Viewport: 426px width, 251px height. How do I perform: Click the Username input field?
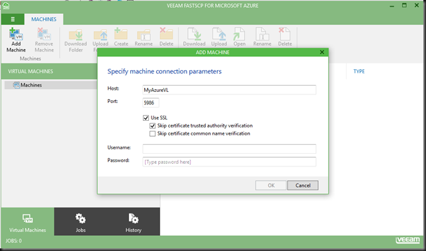point(229,149)
